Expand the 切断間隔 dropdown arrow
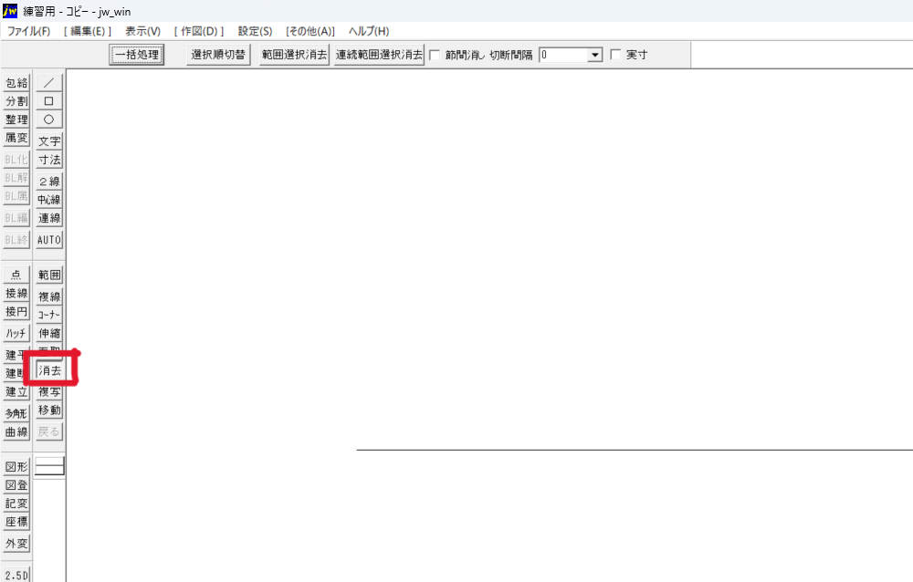 click(595, 55)
